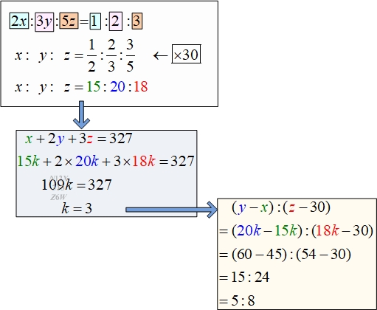Click the red 18 in the ratio
Screen dimensions: 377x310
click(x=141, y=87)
